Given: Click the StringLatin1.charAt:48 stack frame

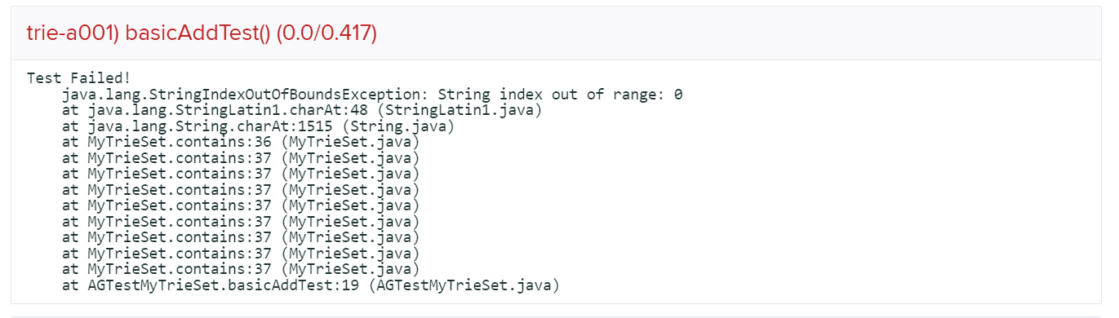Looking at the screenshot, I should 303,110.
